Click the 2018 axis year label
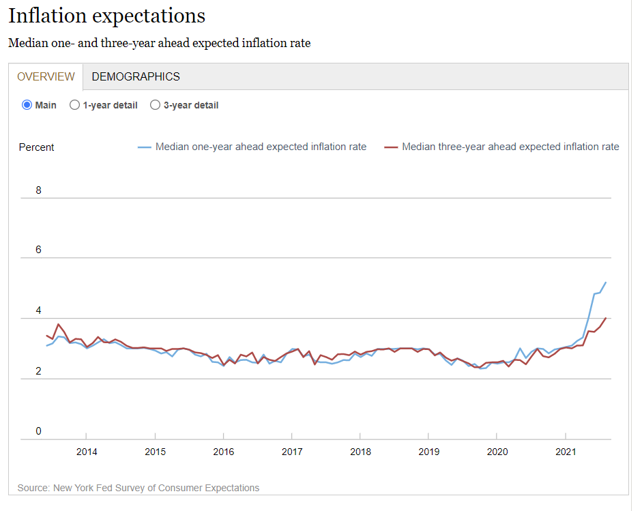This screenshot has width=642, height=511. click(x=360, y=452)
